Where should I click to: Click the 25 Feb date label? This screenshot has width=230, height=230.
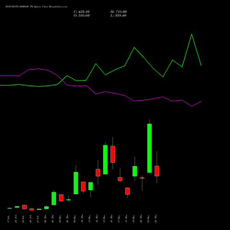click(23, 219)
